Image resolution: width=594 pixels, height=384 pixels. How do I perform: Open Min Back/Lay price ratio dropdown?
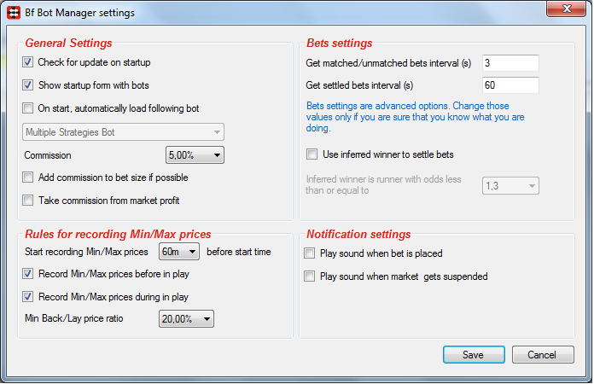pos(186,319)
